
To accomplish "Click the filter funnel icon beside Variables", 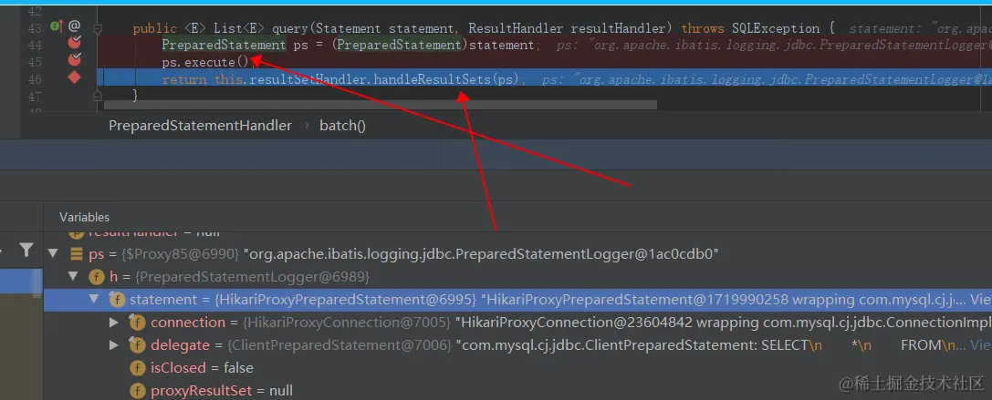I will point(26,251).
